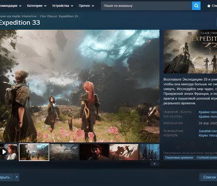This screenshot has width=217, height=186.
Task: Select the blue-lit group thumbnail
Action: point(149,152)
